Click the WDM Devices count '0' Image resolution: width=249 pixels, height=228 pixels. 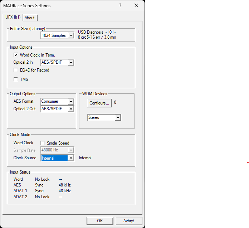coord(115,102)
